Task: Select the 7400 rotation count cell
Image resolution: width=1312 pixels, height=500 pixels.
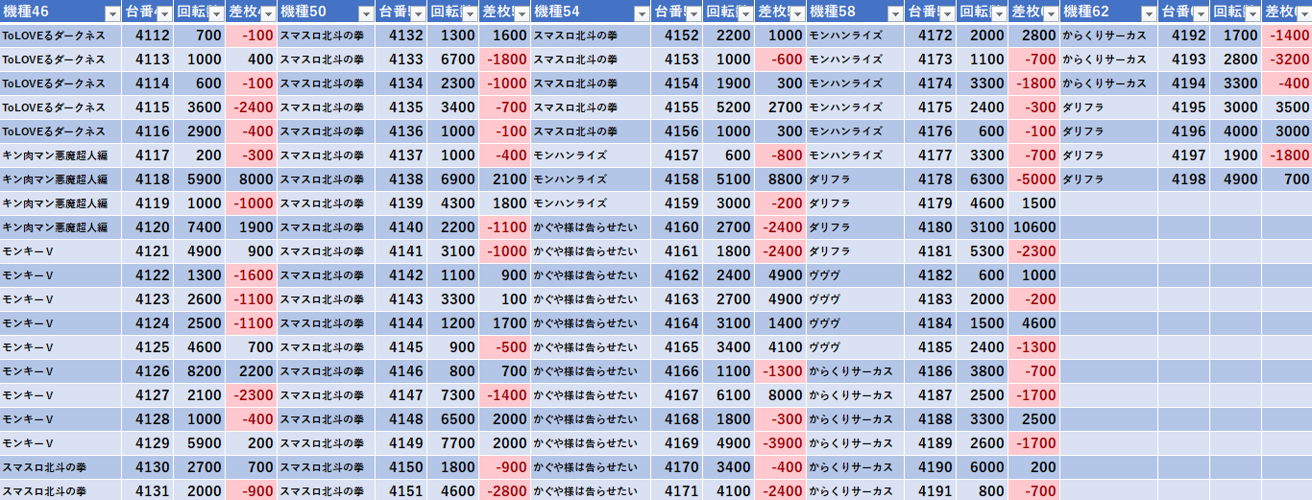Action: (x=200, y=227)
